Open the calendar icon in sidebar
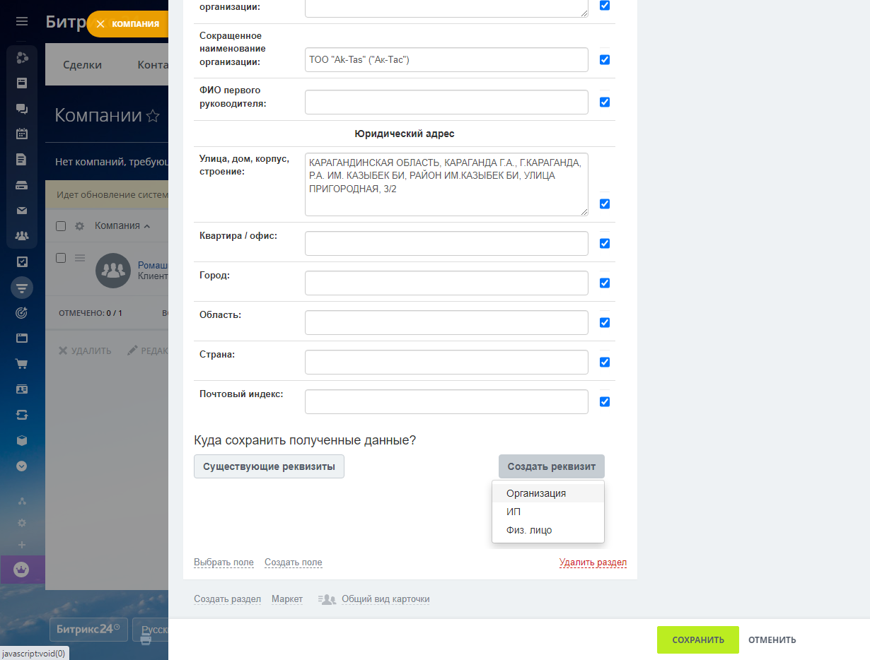Viewport: 870px width, 660px height. click(x=22, y=134)
